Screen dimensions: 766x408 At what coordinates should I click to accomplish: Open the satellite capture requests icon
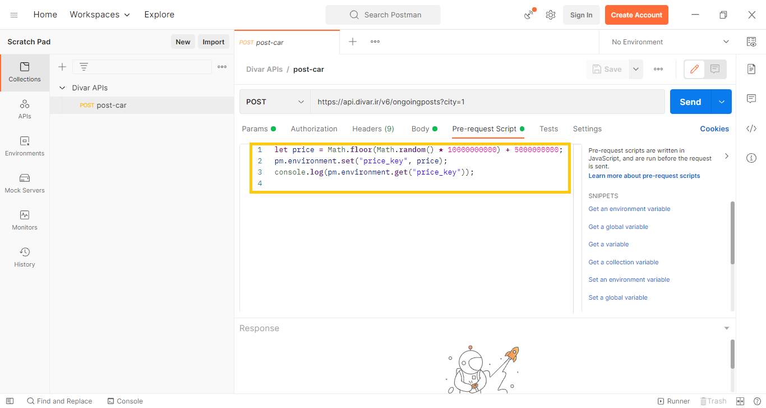click(529, 15)
